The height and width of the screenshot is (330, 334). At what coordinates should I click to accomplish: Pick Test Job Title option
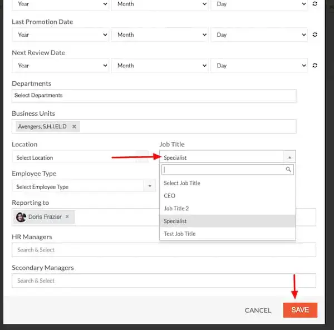(180, 234)
